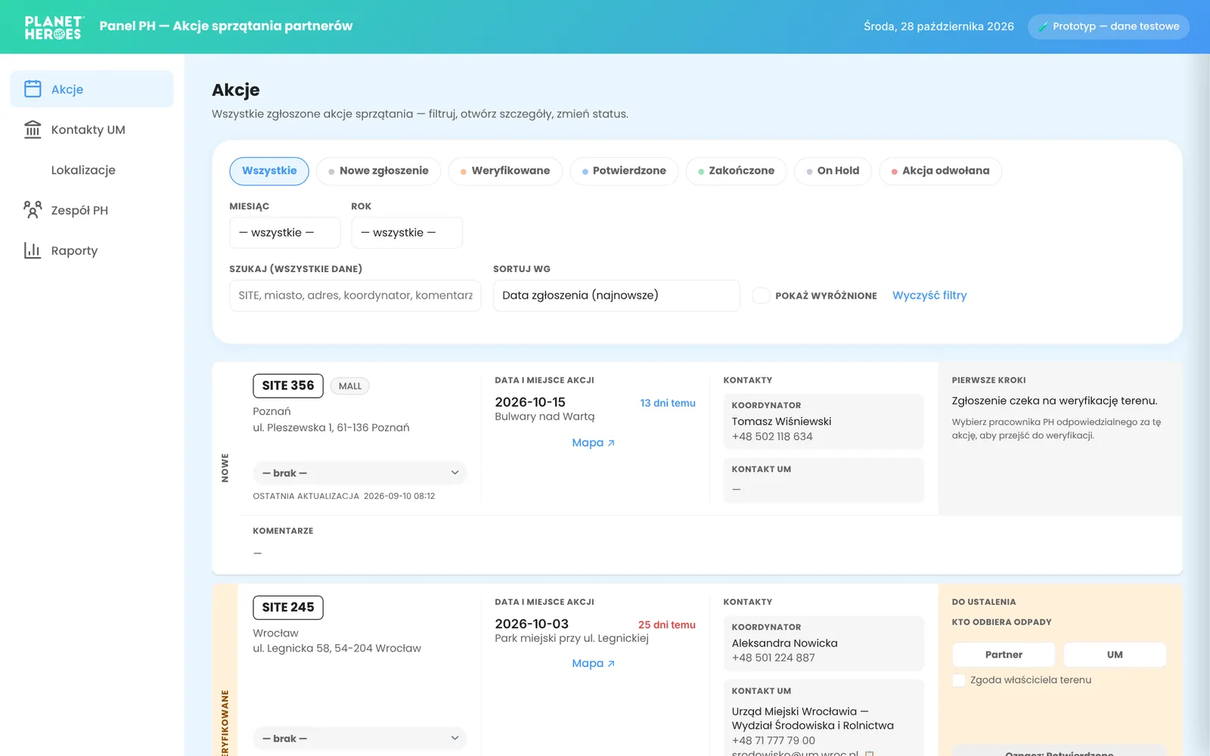Image resolution: width=1210 pixels, height=756 pixels.
Task: Click the bank building icon for Kontakty UM
Action: point(33,129)
